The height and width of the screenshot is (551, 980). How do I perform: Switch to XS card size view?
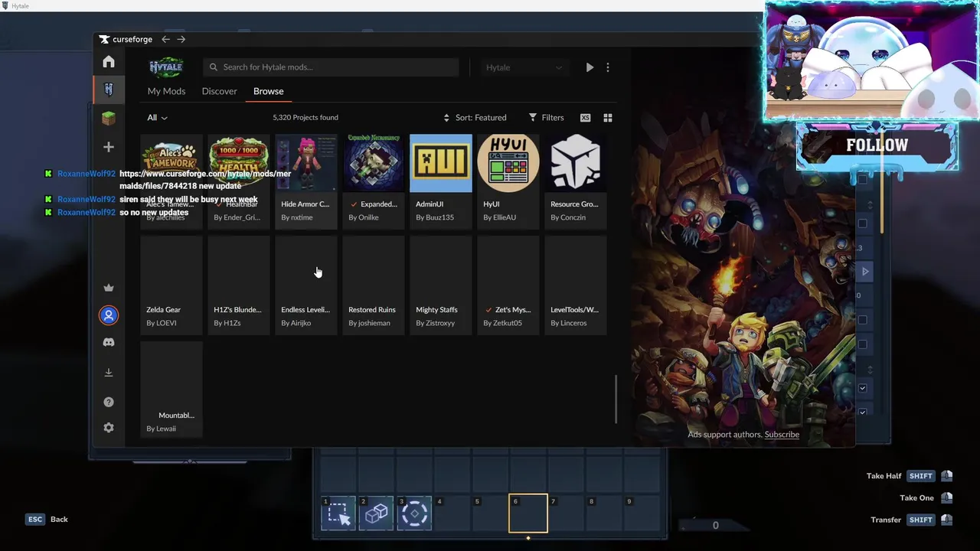(586, 118)
